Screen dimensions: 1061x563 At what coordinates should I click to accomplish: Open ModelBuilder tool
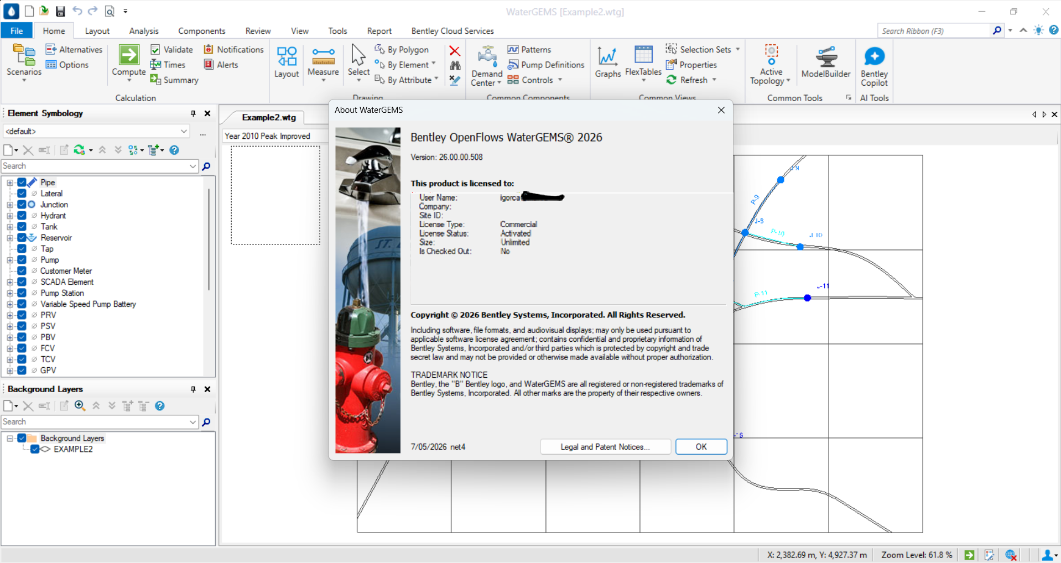click(x=826, y=62)
